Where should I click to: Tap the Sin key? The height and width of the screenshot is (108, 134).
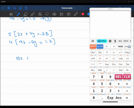click(x=114, y=64)
